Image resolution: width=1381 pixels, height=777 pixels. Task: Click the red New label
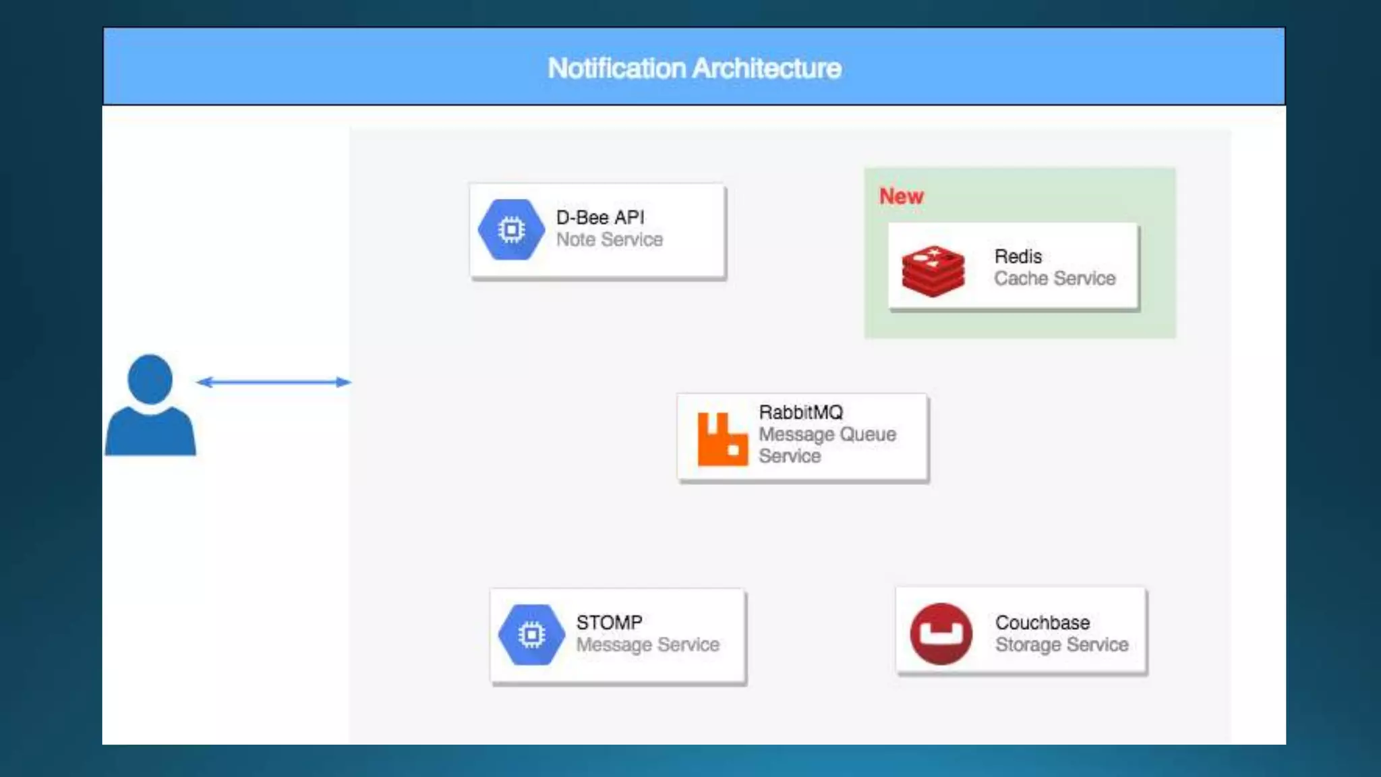click(x=901, y=196)
